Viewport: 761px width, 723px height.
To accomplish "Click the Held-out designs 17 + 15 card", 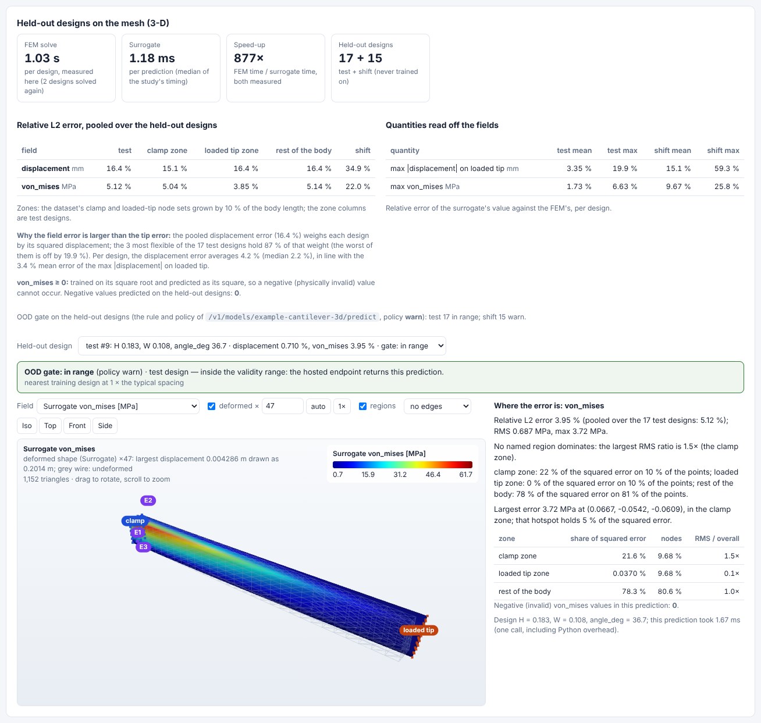I will [x=380, y=68].
